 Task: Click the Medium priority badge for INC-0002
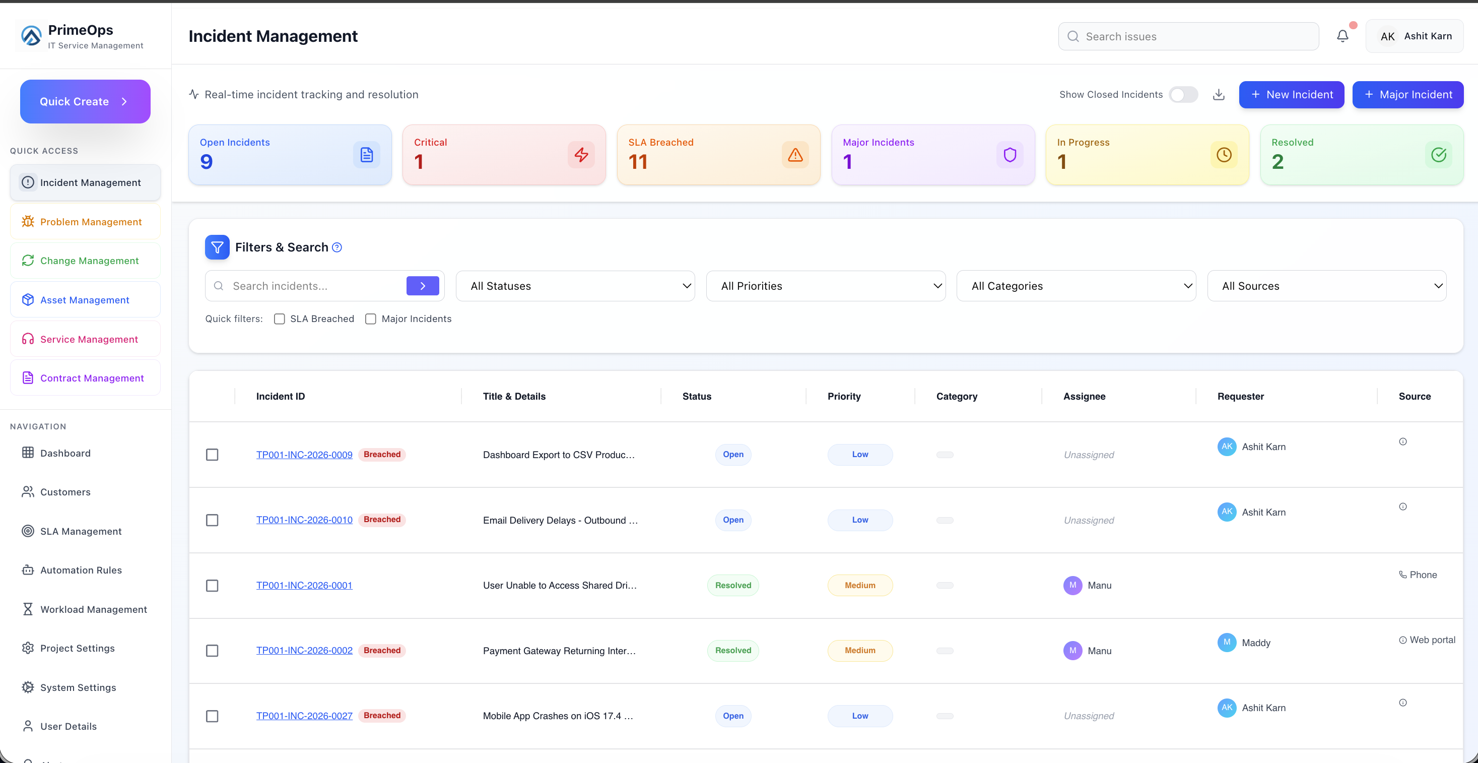[859, 651]
